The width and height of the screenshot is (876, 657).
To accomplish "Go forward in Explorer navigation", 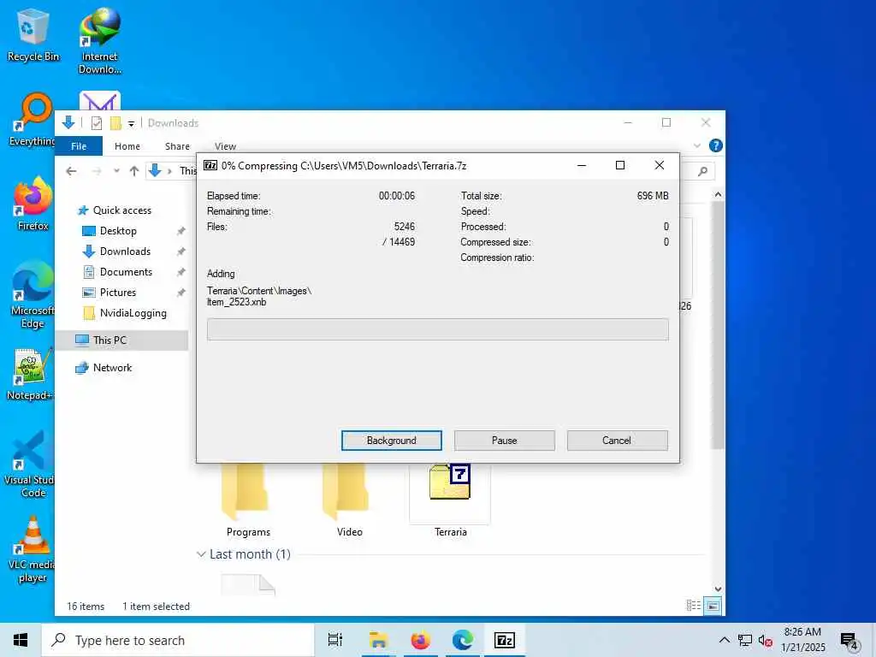I will point(96,171).
